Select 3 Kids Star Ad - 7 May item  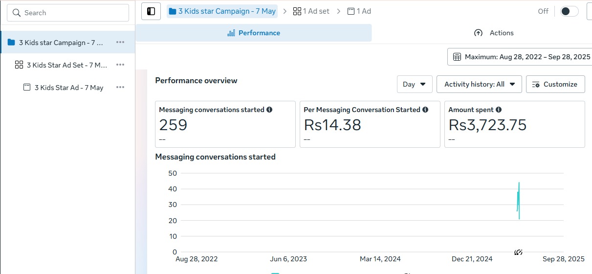68,88
